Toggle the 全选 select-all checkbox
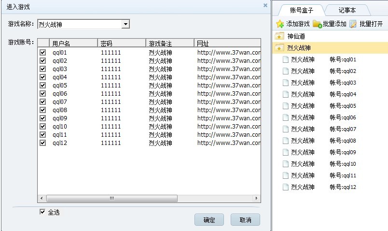The height and width of the screenshot is (231, 388). [43, 212]
